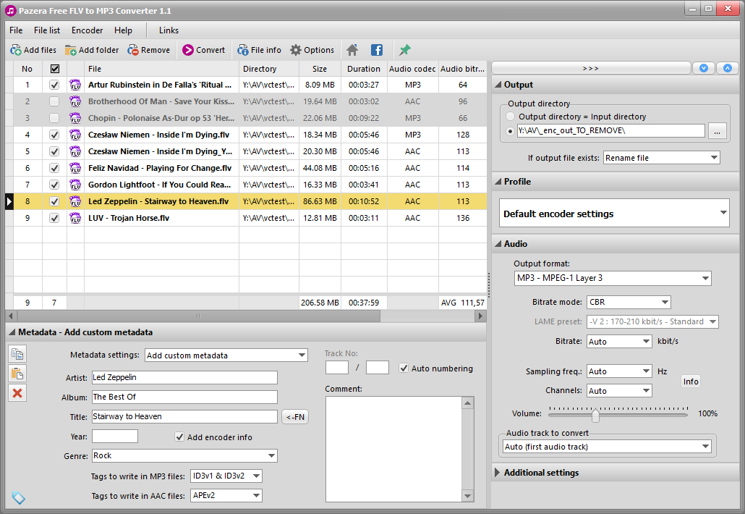
Task: Click the Add folder toolbar button
Action: 92,50
